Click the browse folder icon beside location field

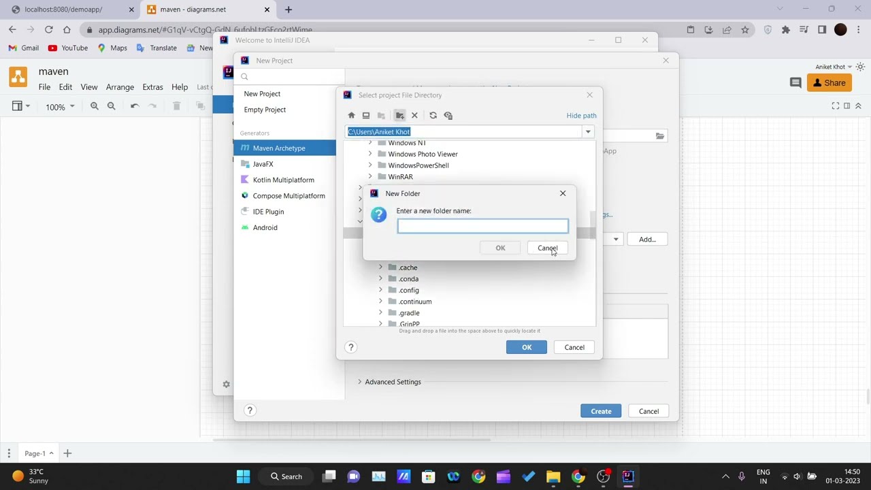[659, 136]
